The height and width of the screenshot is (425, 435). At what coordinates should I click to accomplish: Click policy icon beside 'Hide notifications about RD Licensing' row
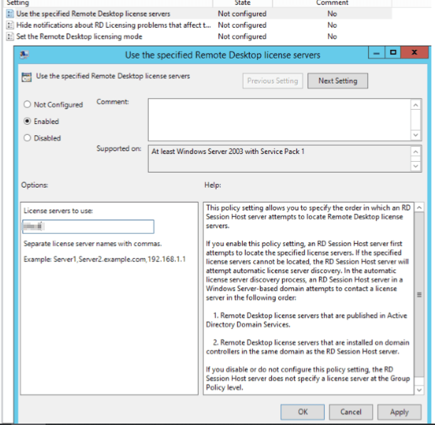click(x=10, y=25)
